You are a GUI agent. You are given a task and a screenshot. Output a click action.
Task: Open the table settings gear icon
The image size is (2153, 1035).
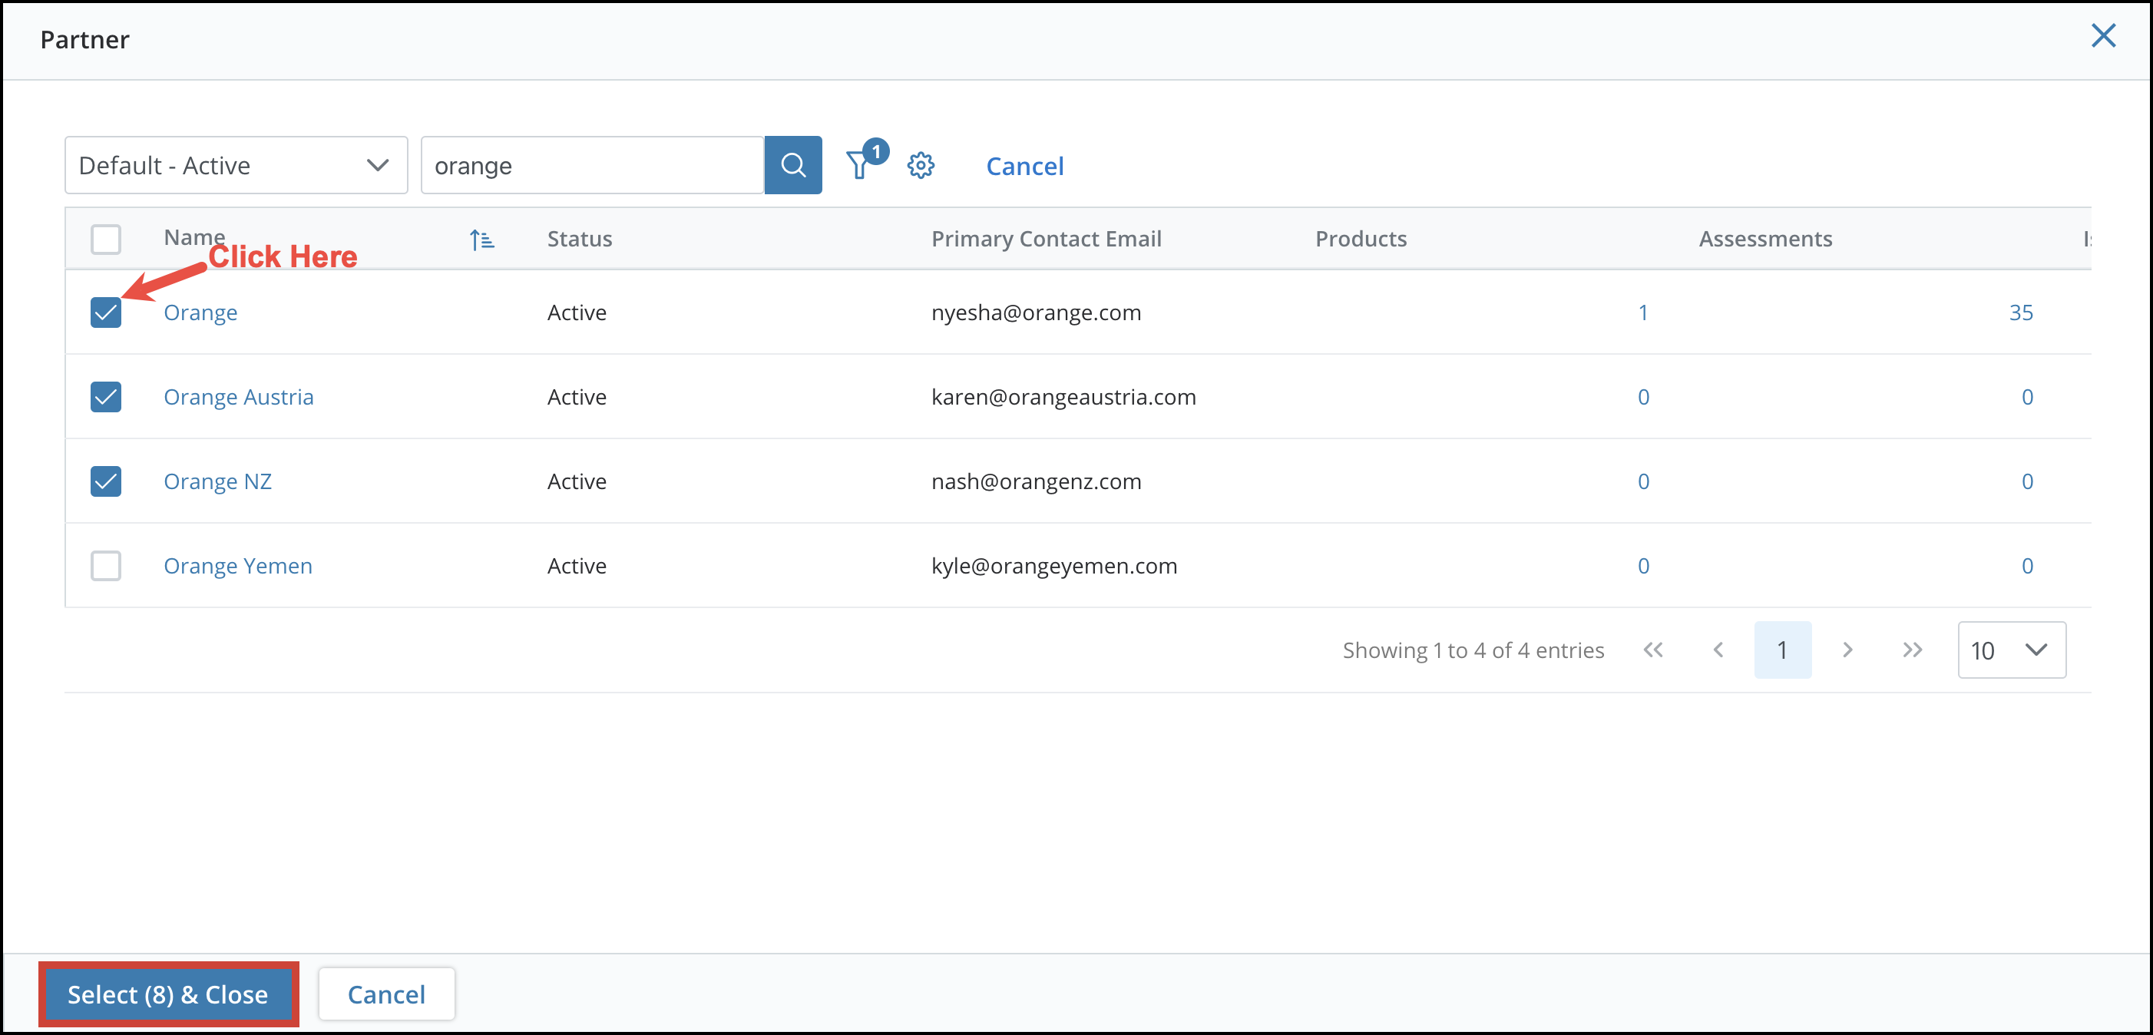(x=920, y=166)
